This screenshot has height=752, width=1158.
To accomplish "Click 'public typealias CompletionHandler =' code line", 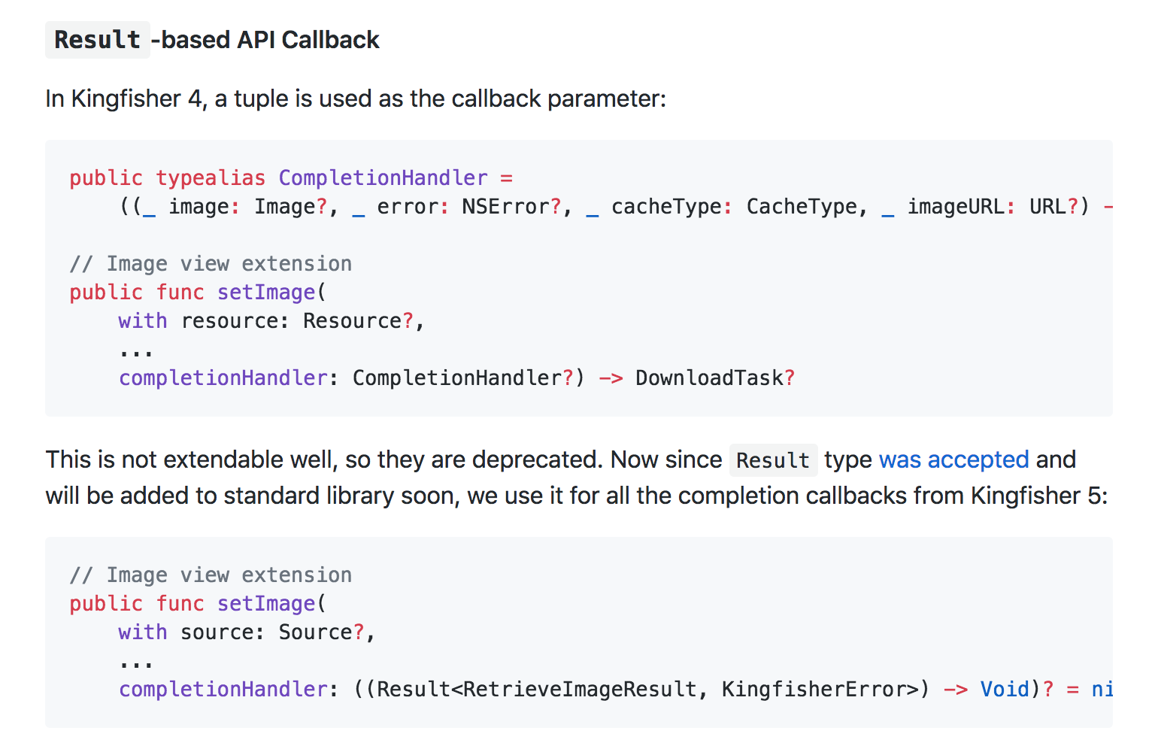I will click(x=291, y=178).
